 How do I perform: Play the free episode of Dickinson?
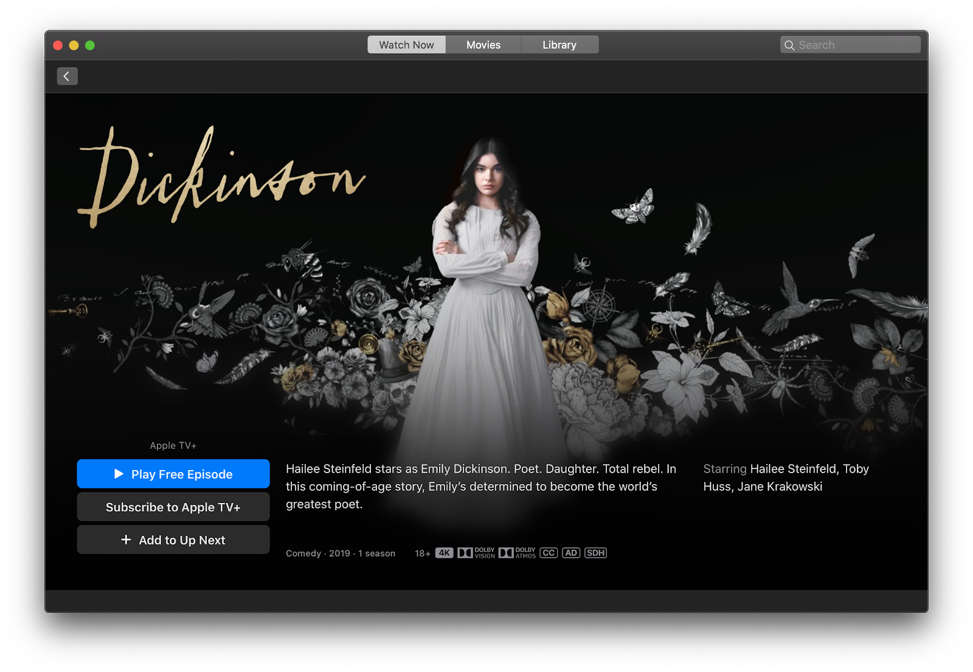(173, 474)
